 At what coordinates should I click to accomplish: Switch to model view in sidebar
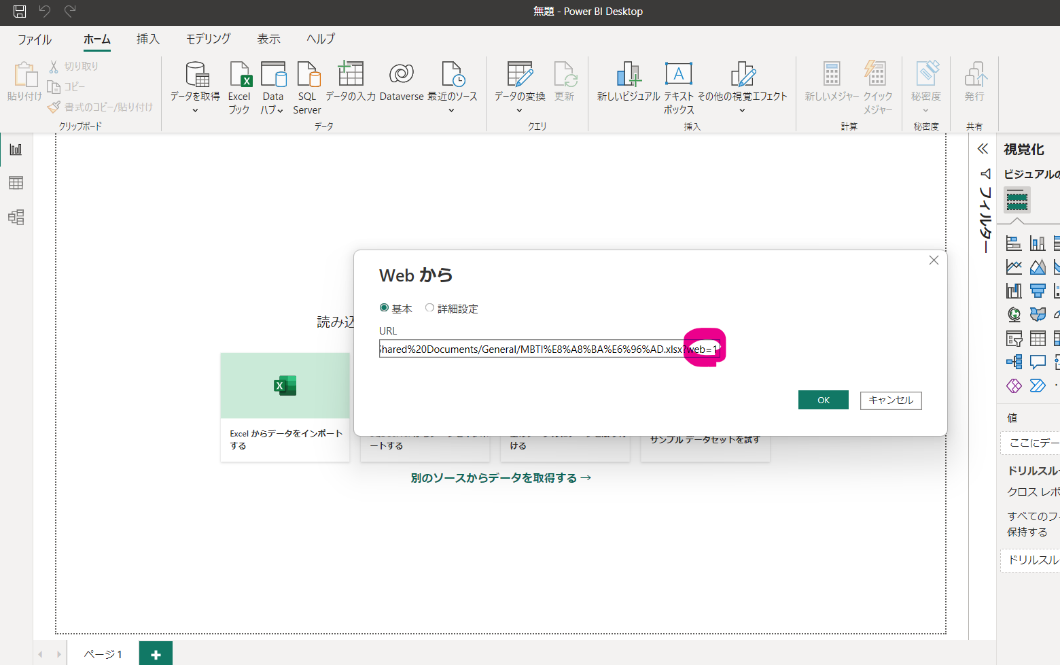(x=16, y=217)
